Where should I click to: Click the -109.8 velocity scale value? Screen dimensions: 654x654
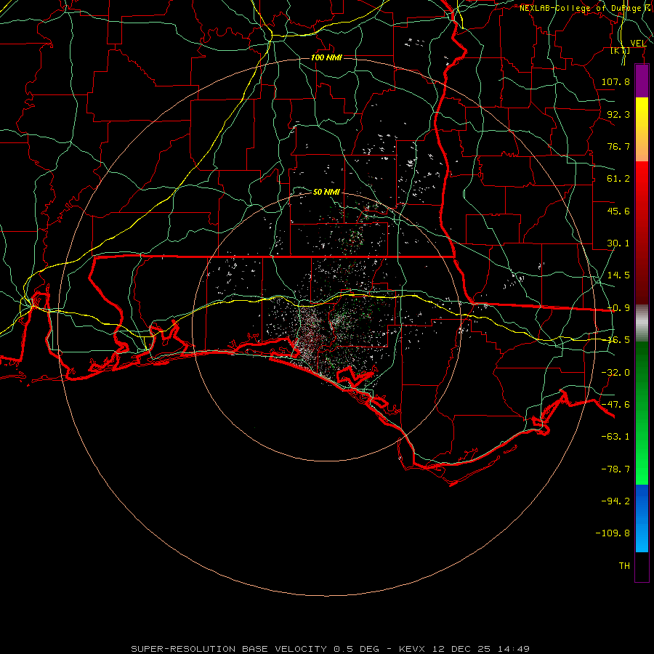pos(613,533)
